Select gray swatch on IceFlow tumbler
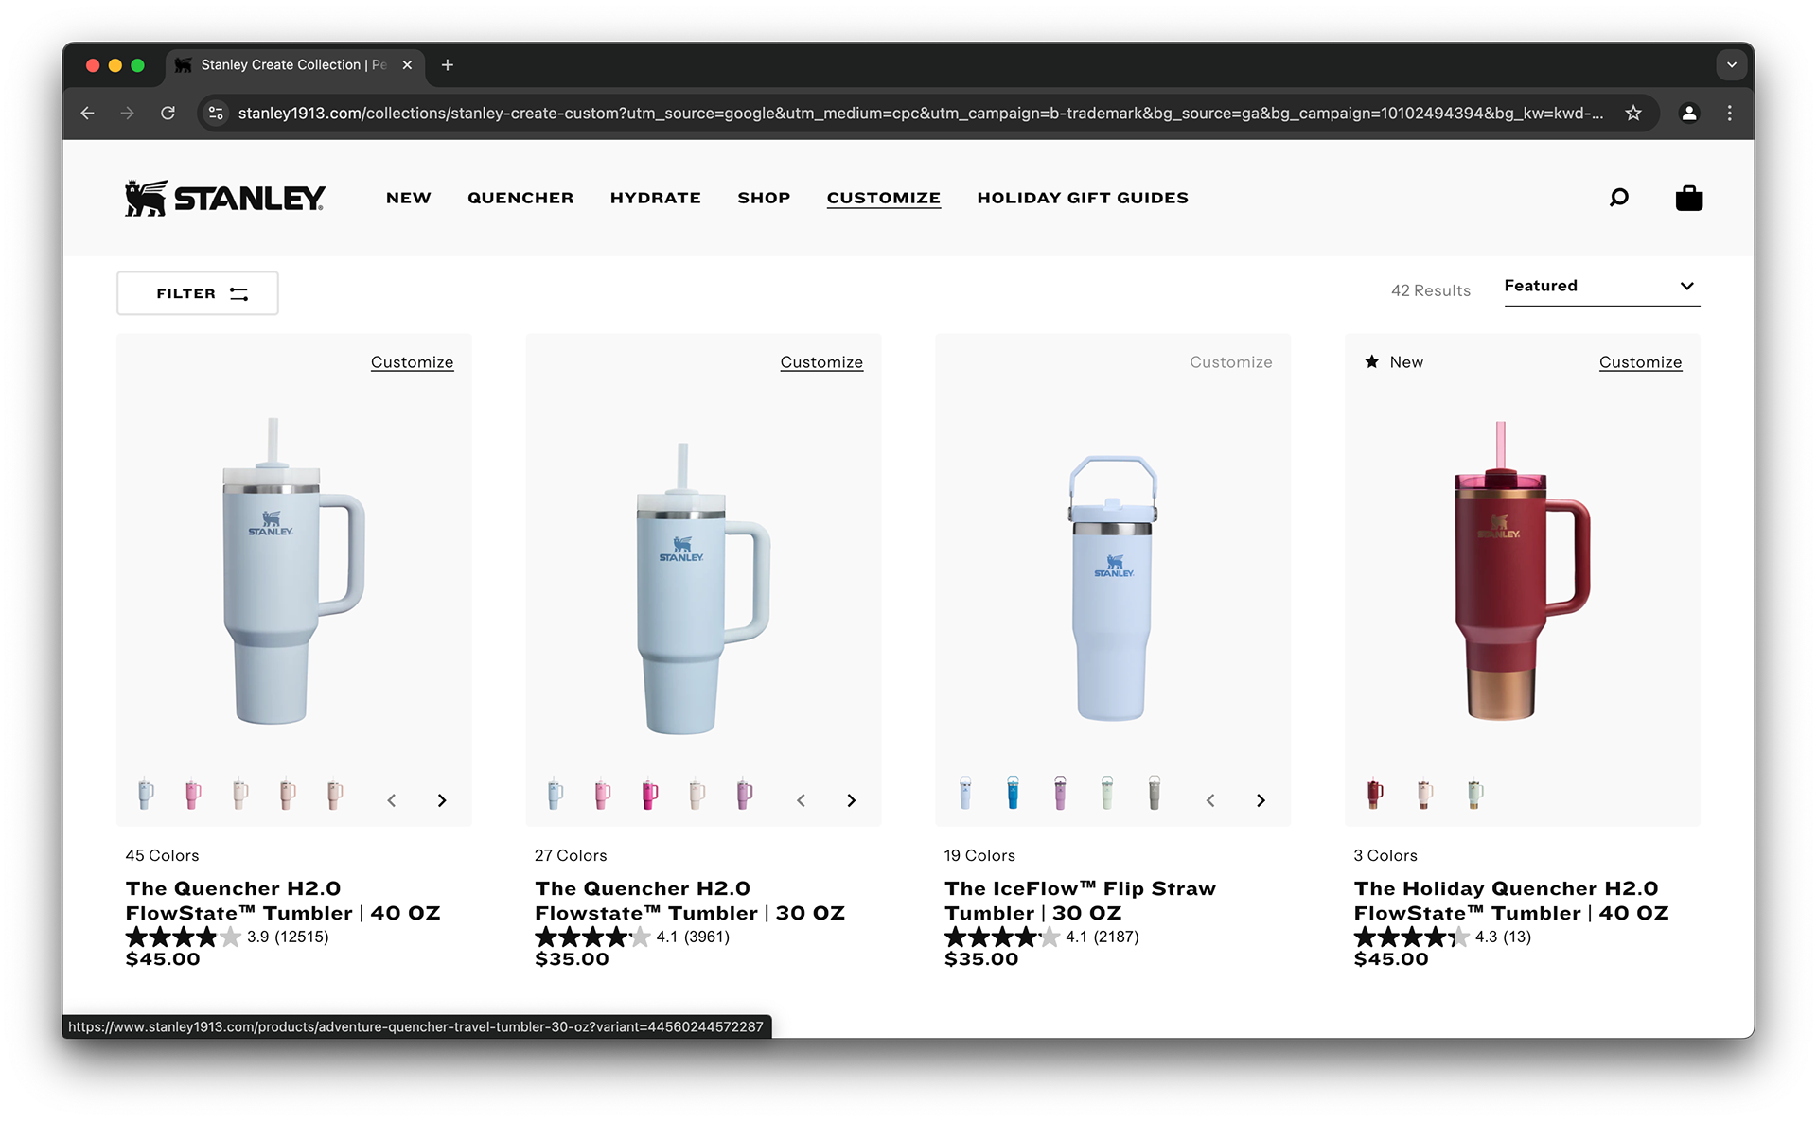Viewport: 1817px width, 1121px height. coord(1155,793)
